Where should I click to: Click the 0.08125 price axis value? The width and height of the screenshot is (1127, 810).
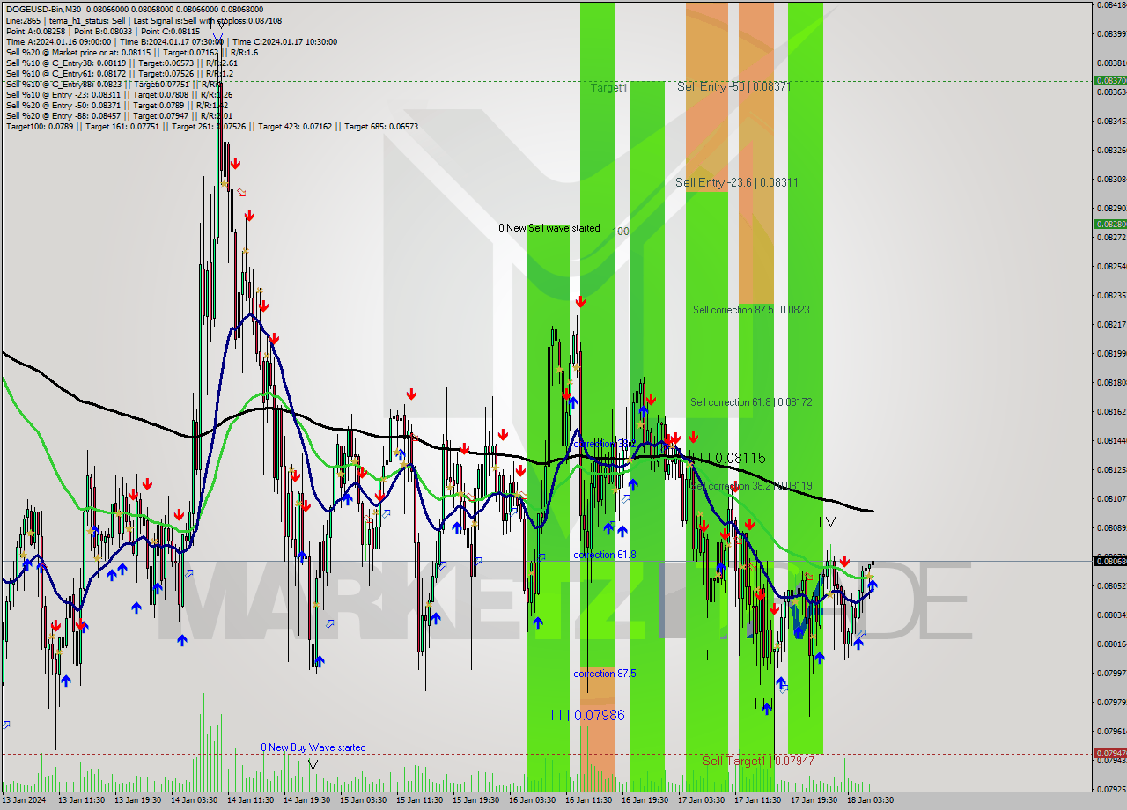click(1111, 469)
